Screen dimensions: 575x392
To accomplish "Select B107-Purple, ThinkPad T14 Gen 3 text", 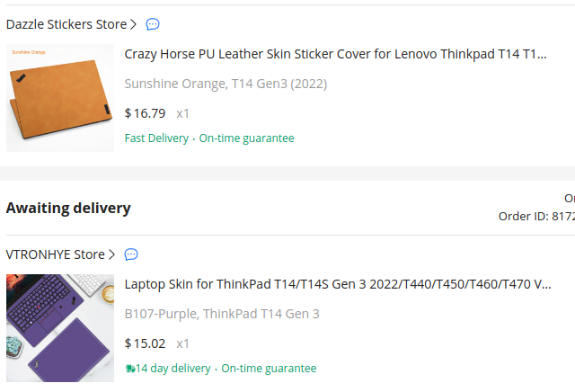I will click(222, 314).
